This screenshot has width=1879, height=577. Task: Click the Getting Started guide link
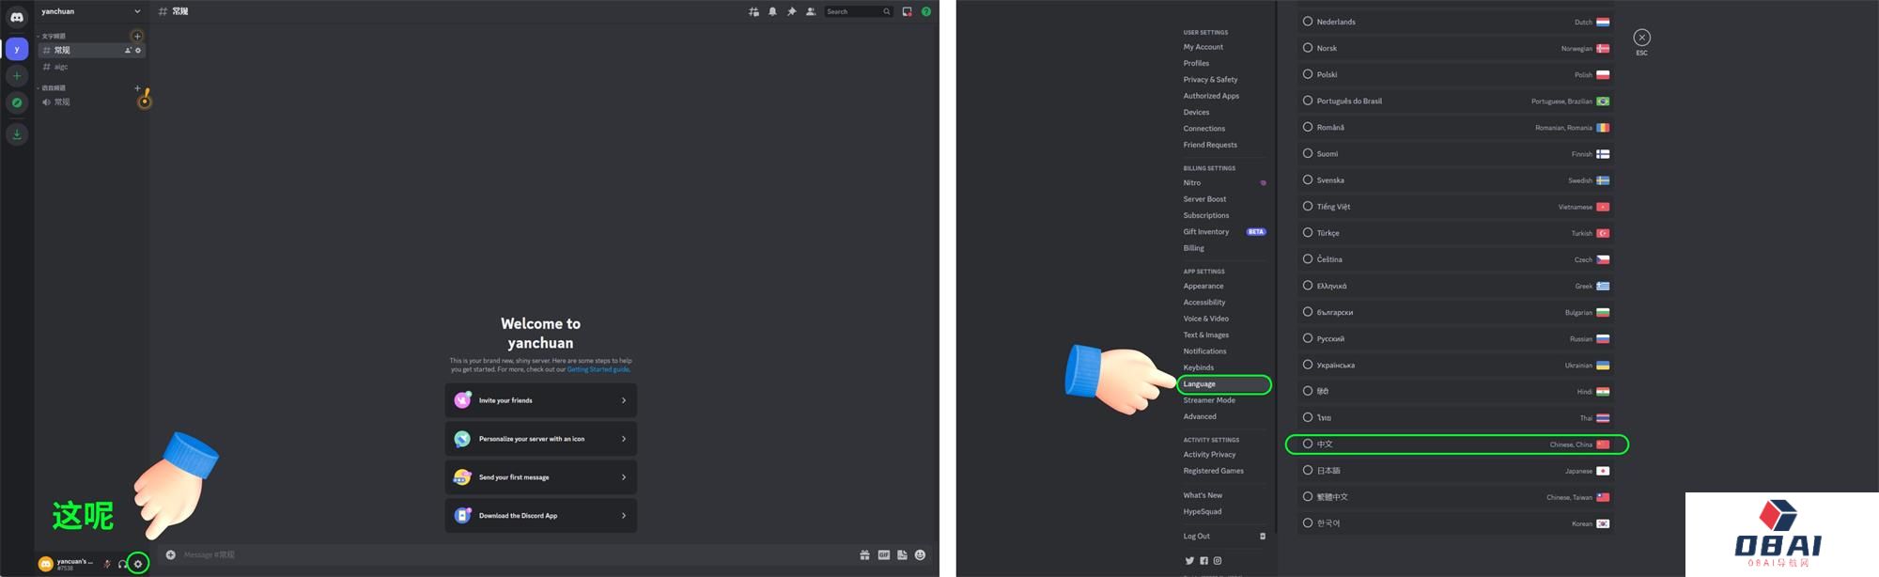(x=598, y=369)
